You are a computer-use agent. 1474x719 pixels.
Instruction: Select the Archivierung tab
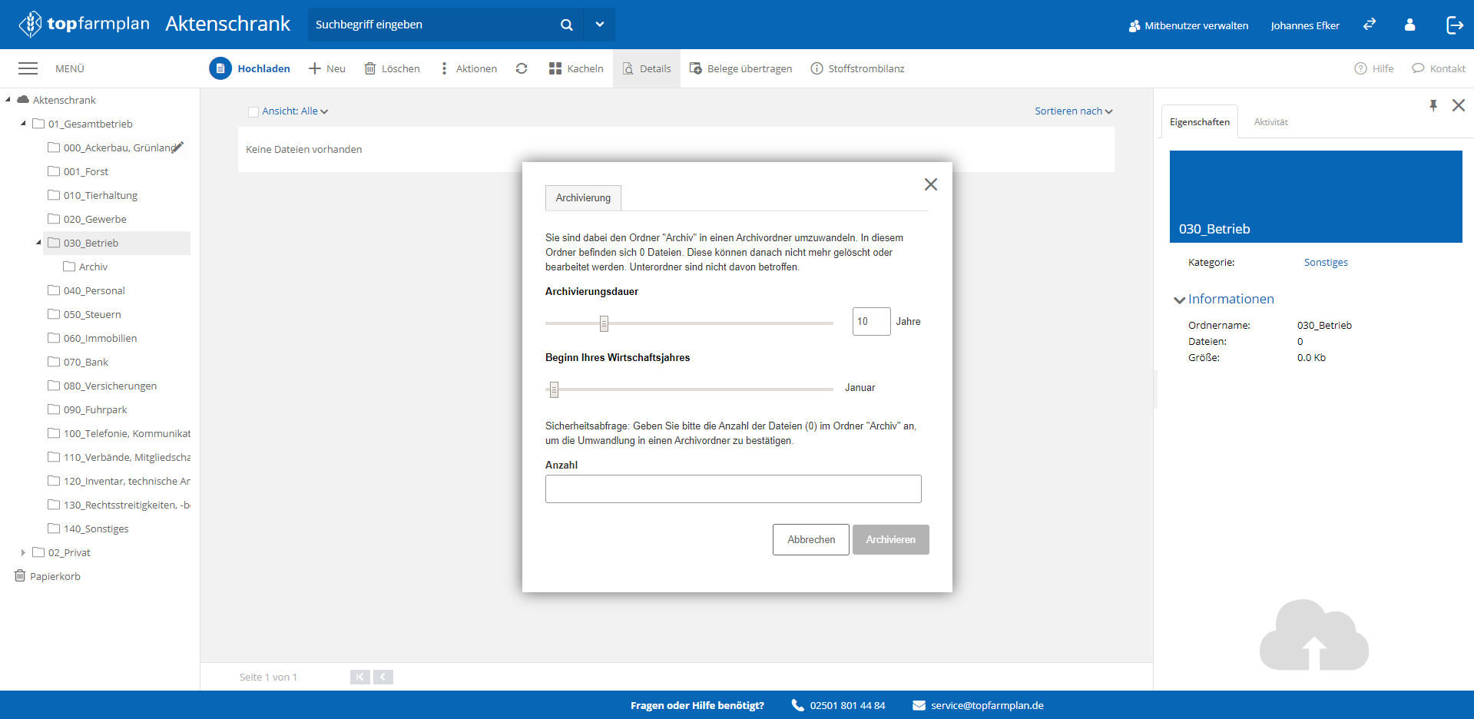click(x=583, y=197)
